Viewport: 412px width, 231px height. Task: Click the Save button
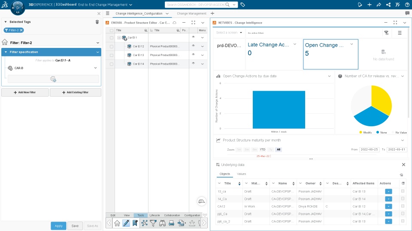tap(75, 226)
